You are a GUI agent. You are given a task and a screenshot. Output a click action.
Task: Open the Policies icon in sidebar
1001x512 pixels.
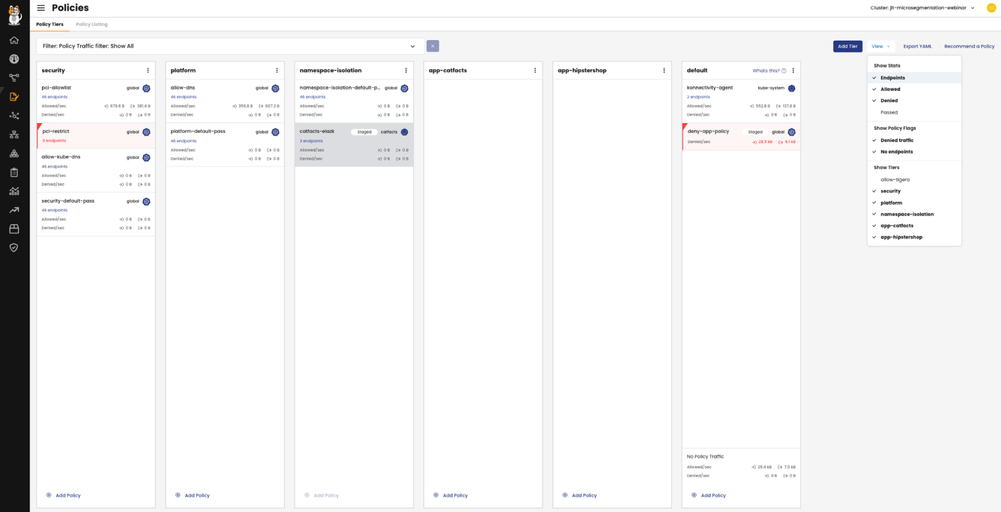14,97
